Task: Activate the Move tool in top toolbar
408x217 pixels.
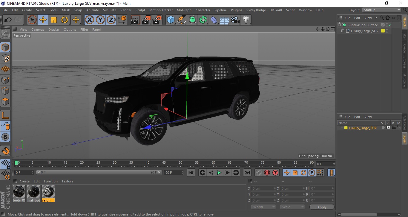Action: pyautogui.click(x=43, y=20)
